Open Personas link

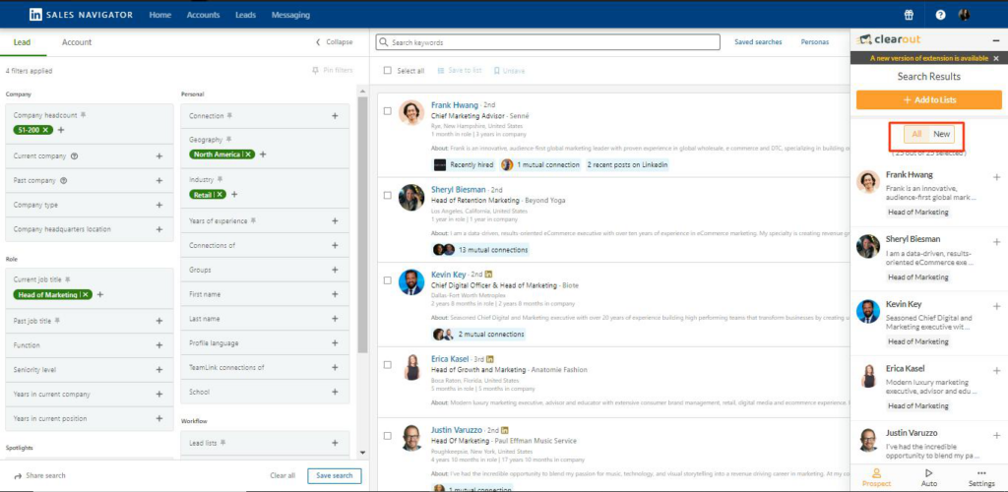814,42
